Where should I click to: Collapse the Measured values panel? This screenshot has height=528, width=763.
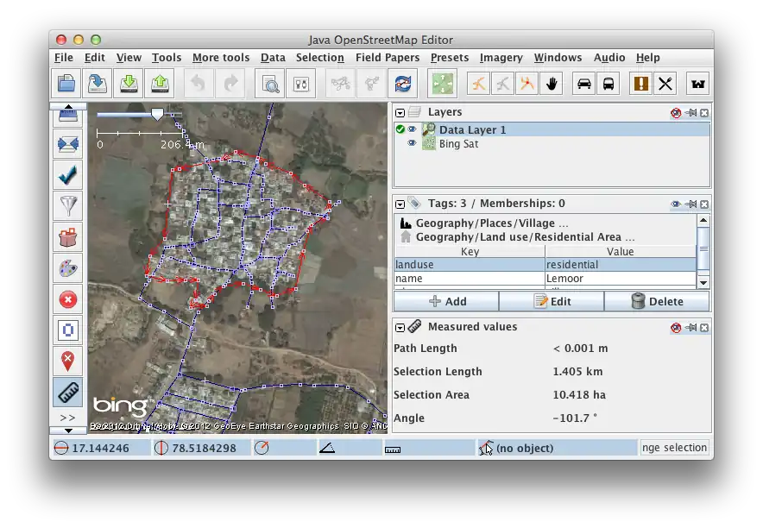(399, 327)
